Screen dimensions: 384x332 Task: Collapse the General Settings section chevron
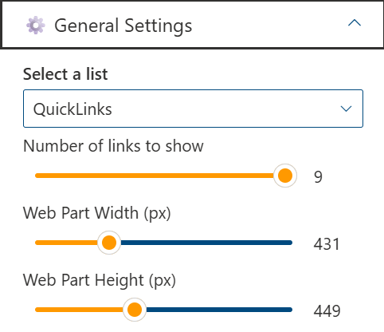[355, 23]
